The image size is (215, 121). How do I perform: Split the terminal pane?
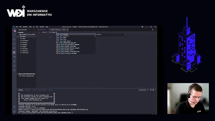tap(151, 90)
